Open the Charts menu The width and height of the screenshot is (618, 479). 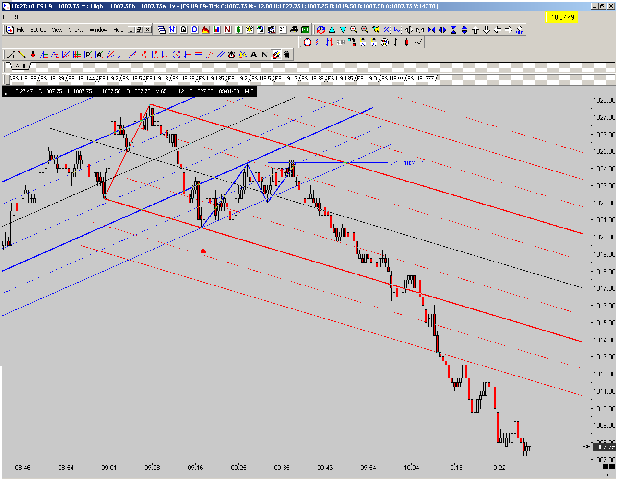point(76,30)
